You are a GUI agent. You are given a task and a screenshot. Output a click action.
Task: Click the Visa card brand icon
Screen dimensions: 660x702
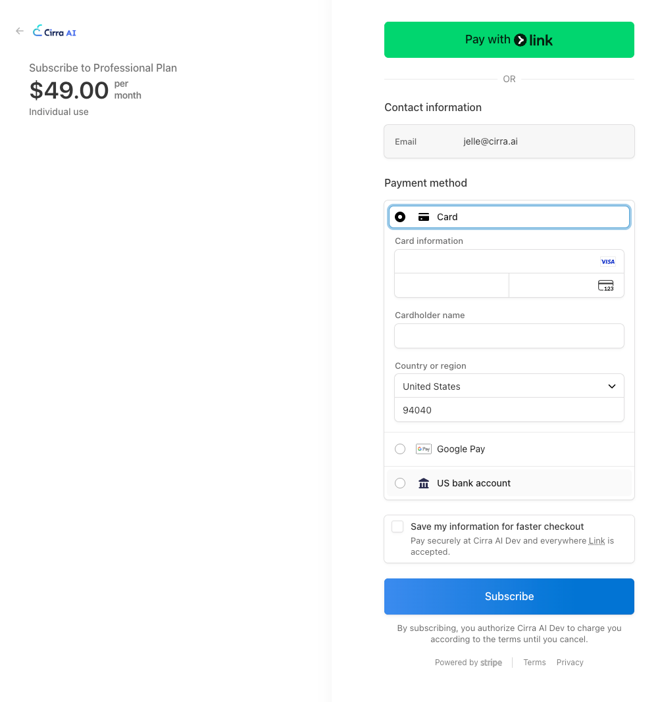point(607,262)
